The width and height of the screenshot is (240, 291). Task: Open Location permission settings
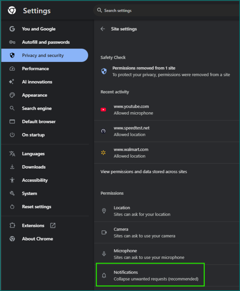pos(142,211)
